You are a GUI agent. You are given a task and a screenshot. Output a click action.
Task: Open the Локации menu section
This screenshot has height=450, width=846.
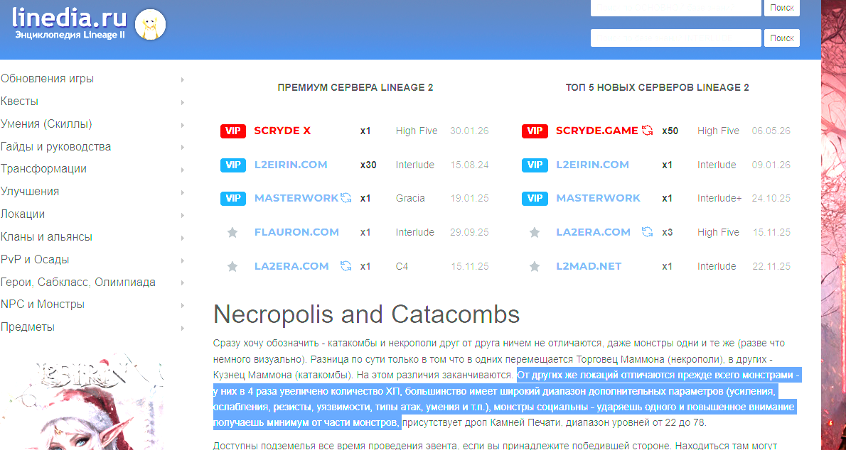(x=23, y=214)
